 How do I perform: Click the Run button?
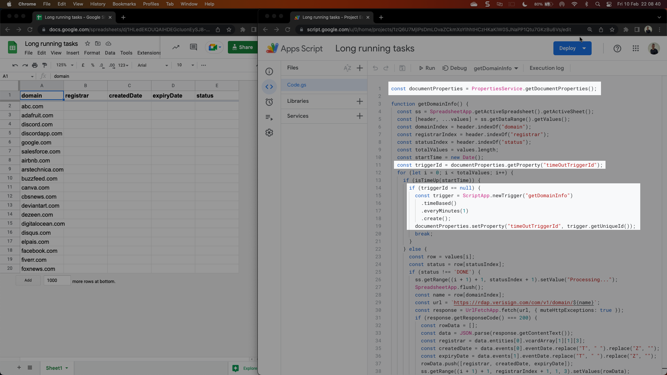(x=427, y=68)
